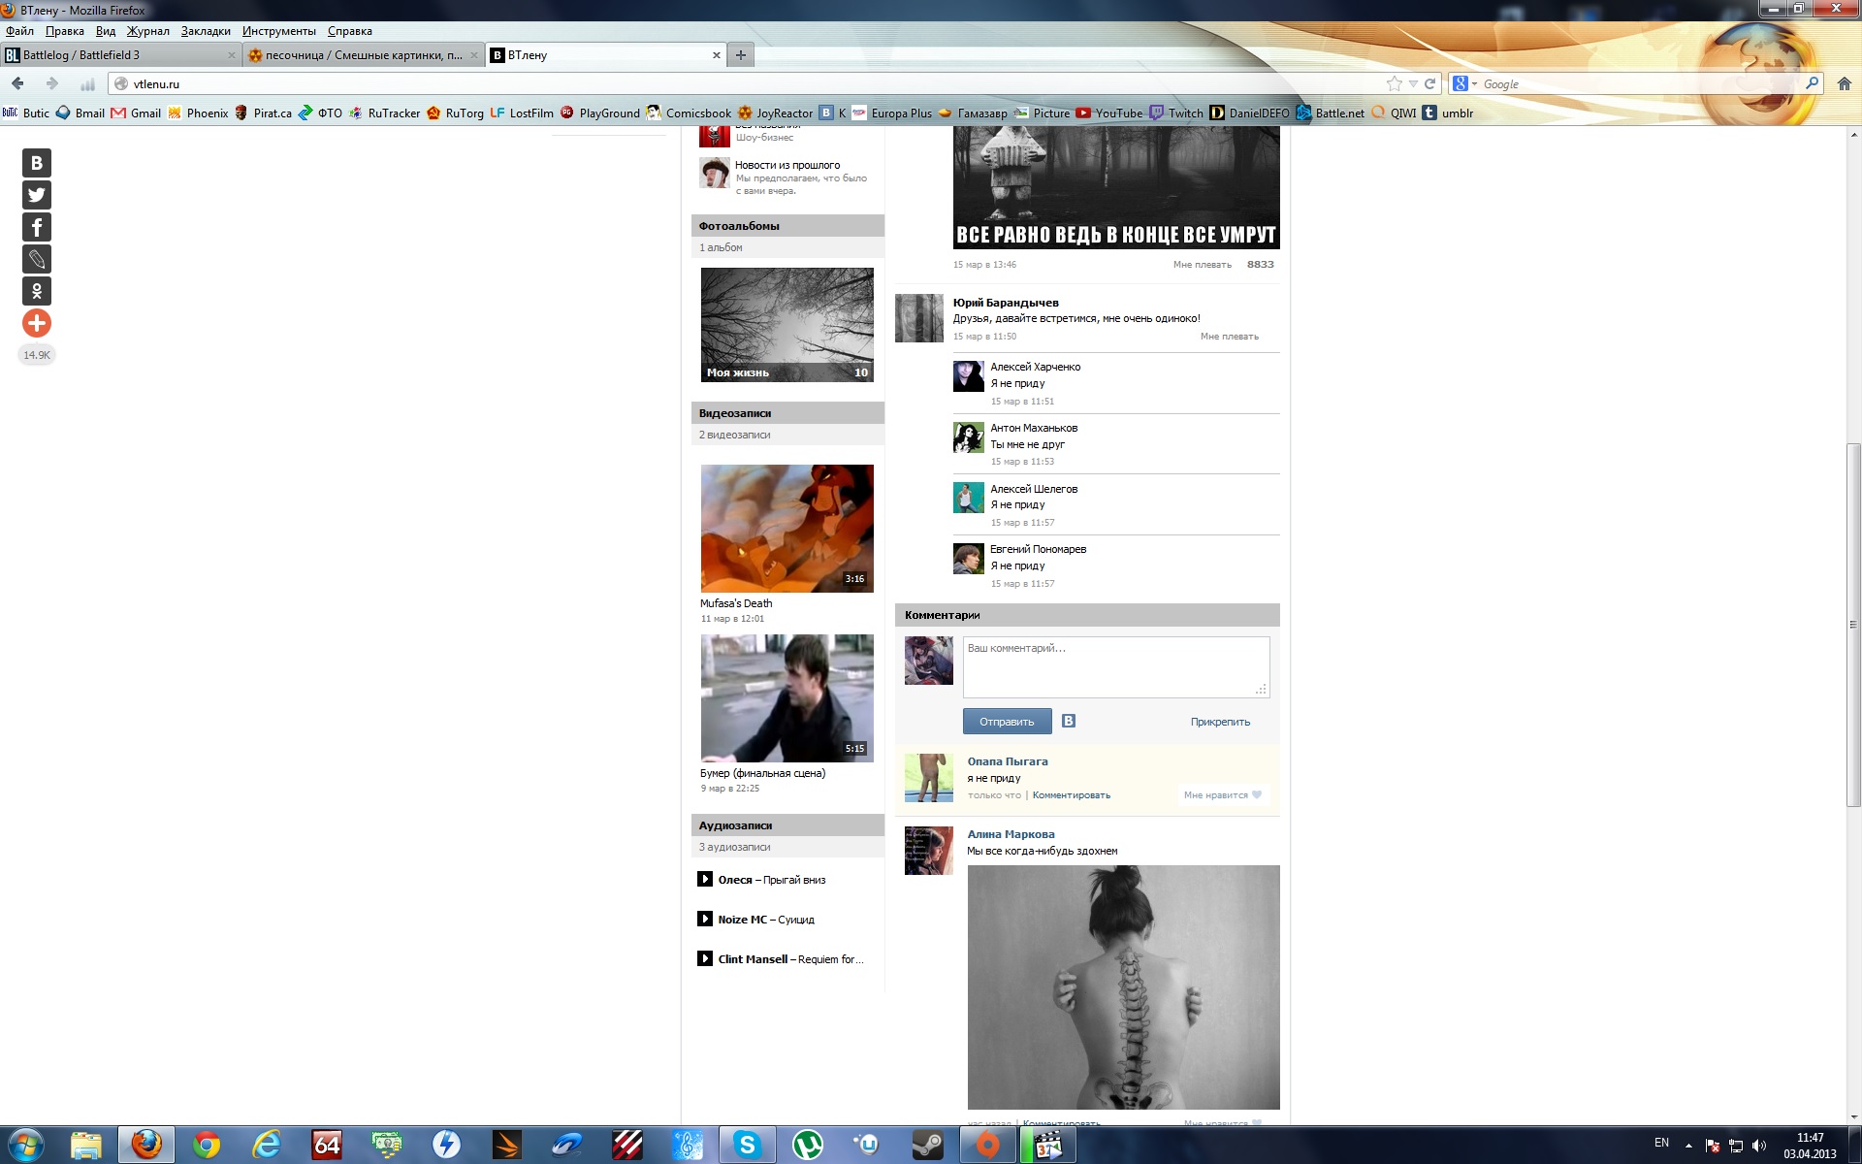Open the Файл menu
The height and width of the screenshot is (1164, 1862).
(19, 31)
